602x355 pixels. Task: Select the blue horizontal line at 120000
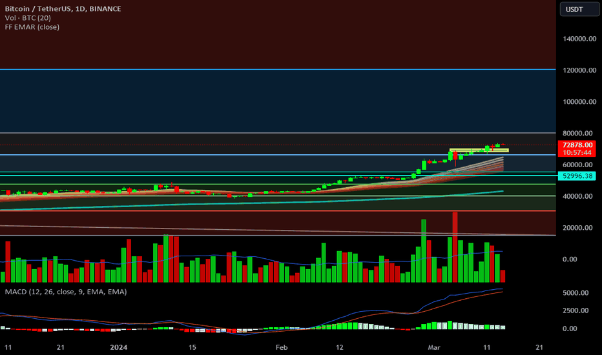[x=278, y=70]
